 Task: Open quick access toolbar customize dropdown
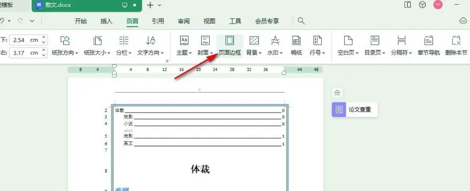[x=32, y=21]
